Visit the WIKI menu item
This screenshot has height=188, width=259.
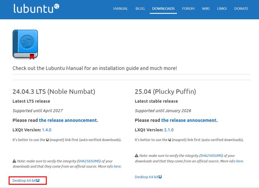tap(206, 9)
